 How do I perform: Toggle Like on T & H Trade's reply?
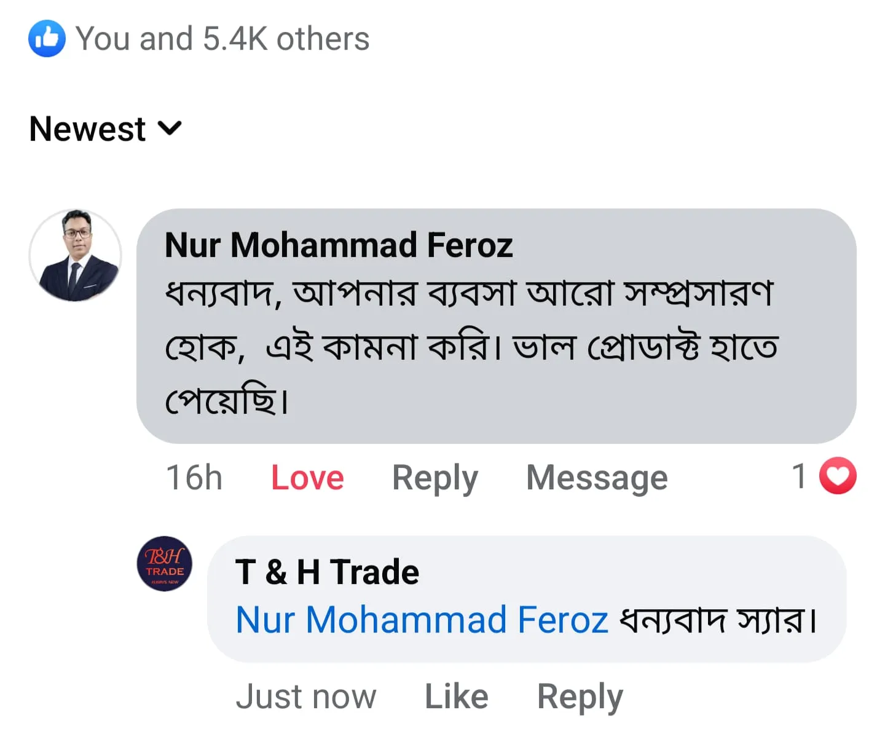point(456,697)
